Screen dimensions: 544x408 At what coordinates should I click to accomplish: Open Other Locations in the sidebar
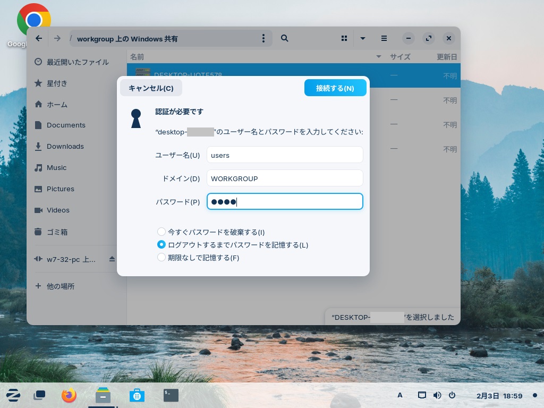click(60, 286)
